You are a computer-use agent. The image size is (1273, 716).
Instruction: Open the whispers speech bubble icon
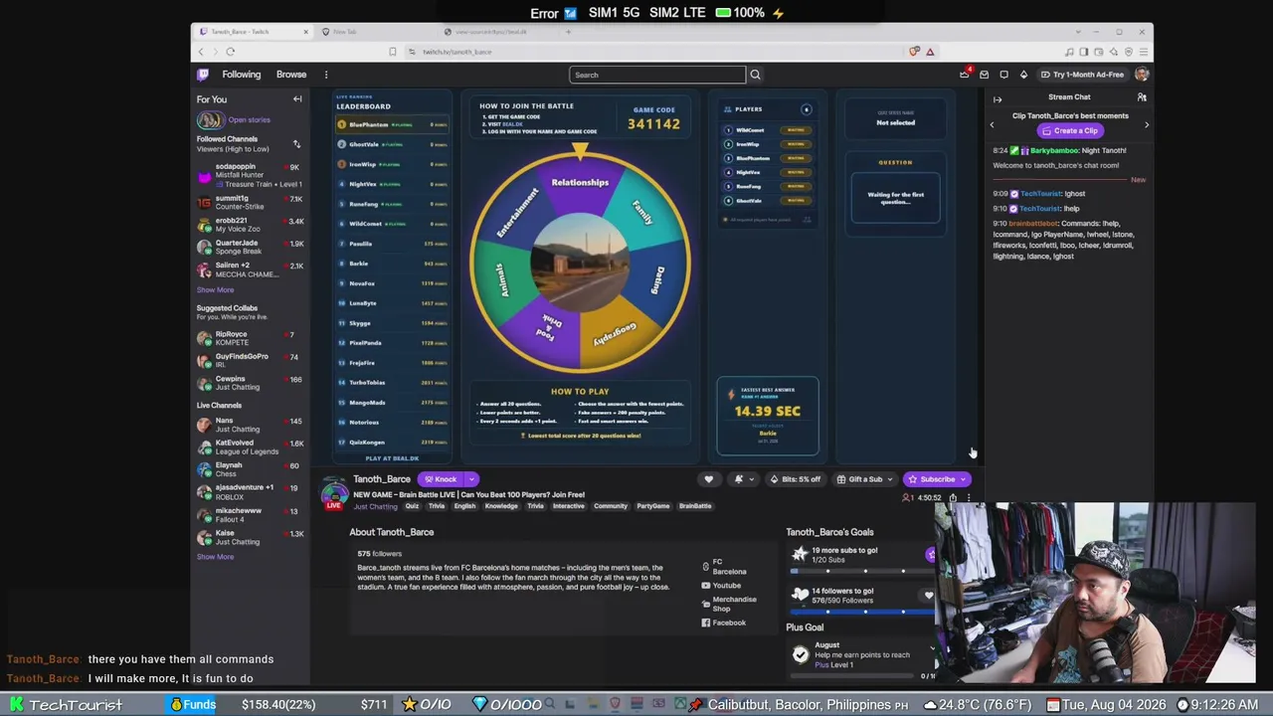coord(1003,75)
